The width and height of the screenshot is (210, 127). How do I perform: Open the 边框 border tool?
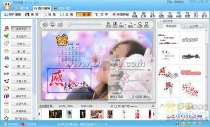(66, 14)
